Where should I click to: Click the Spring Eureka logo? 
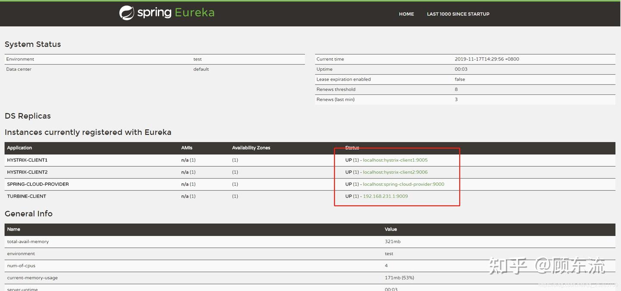[167, 13]
